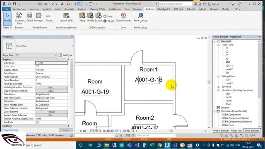Run Model Review Check
265x149 pixels.
pos(30,17)
